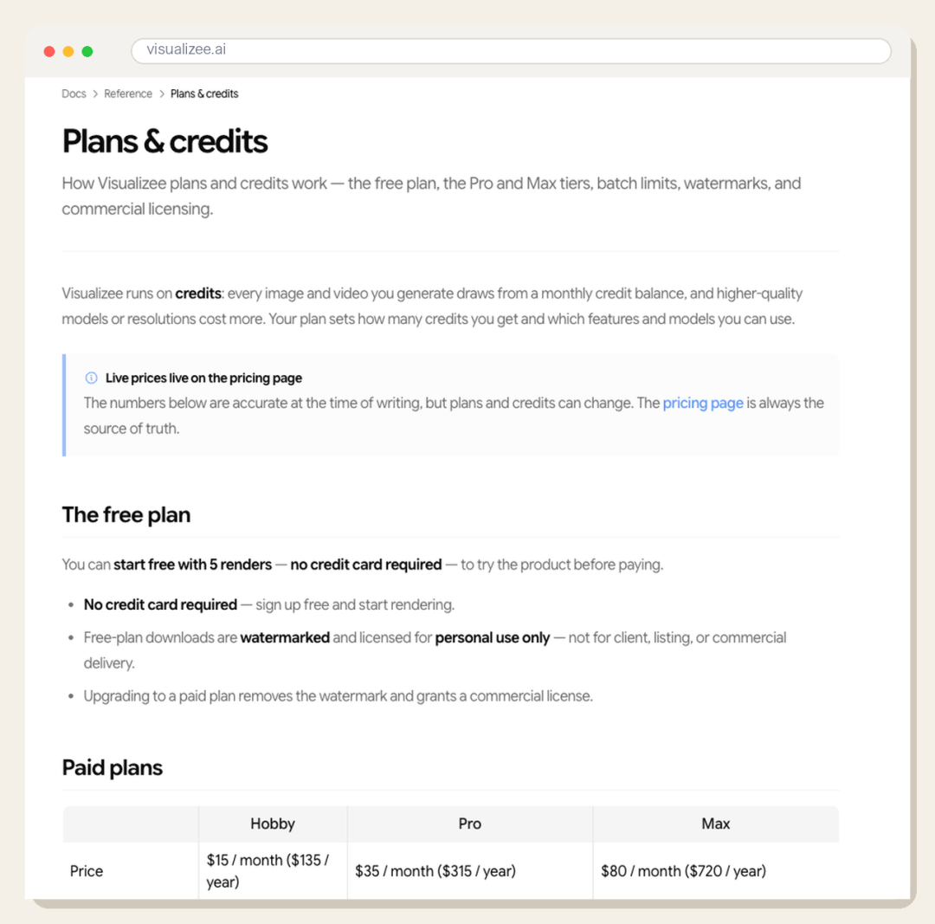The width and height of the screenshot is (935, 924).
Task: Select the Plans & credits breadcrumb
Action: (x=204, y=94)
